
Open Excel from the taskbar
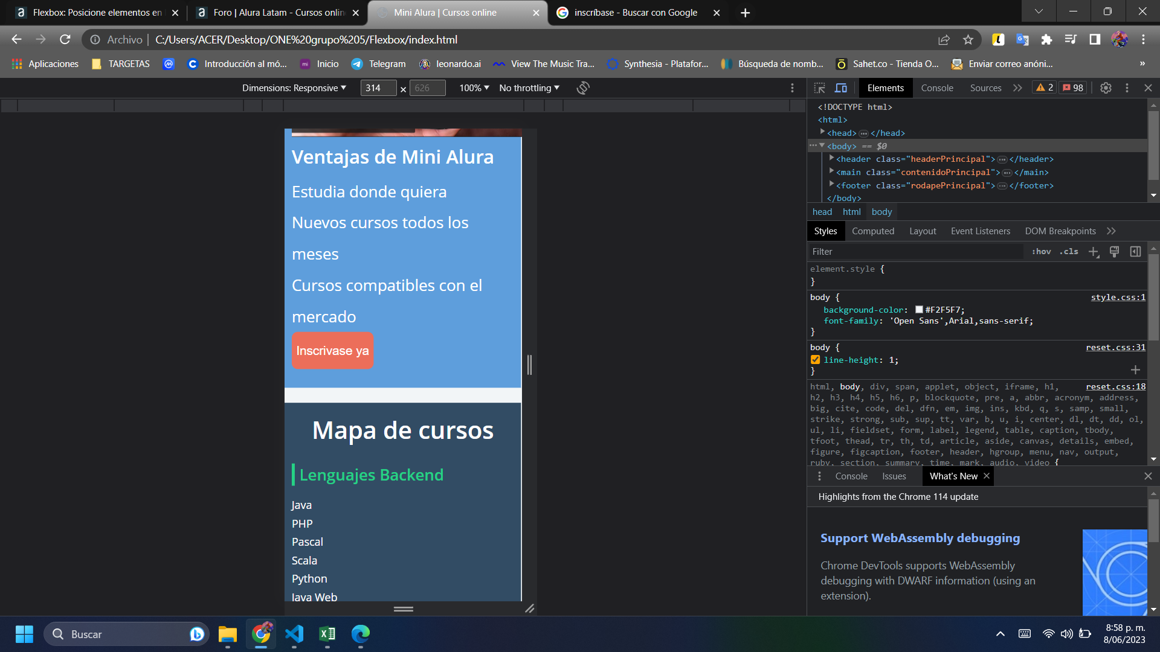(327, 634)
